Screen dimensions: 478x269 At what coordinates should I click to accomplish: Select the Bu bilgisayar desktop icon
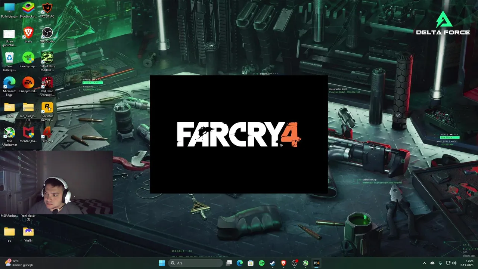pyautogui.click(x=9, y=10)
